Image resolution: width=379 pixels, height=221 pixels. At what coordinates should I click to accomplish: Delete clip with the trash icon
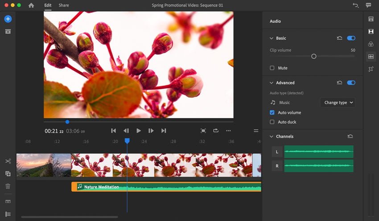coord(8,186)
